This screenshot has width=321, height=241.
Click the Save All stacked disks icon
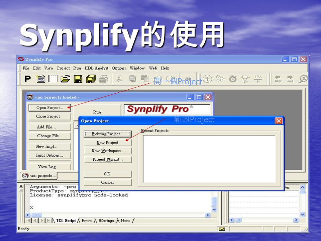[x=91, y=79]
